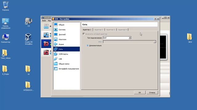
Task: Open the COM-порты settings category
Action: [66, 54]
